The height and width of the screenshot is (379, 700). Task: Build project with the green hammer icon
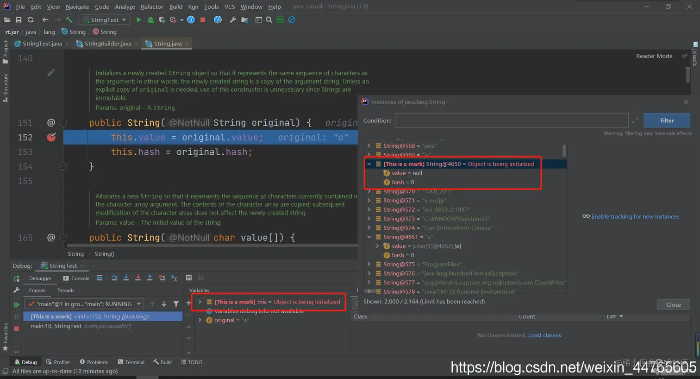point(69,20)
